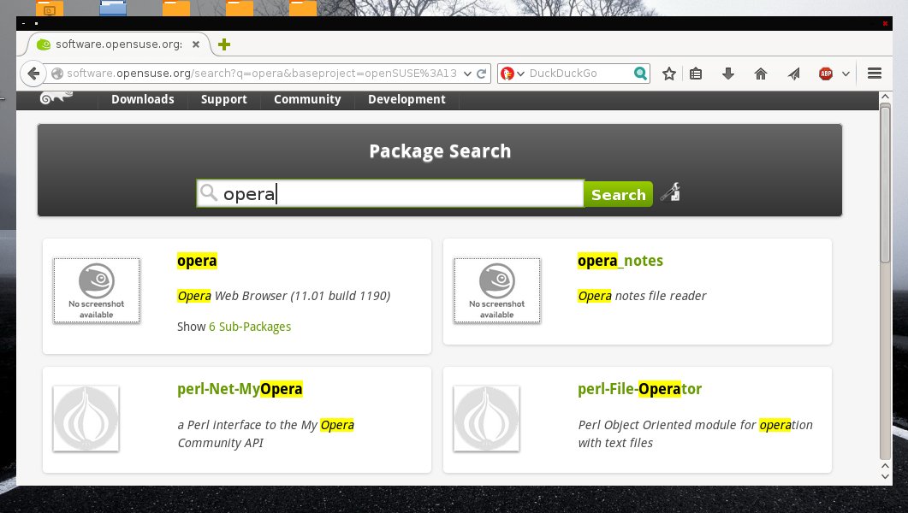This screenshot has height=513, width=908.
Task: Click the browser search magnifier button
Action: (640, 74)
